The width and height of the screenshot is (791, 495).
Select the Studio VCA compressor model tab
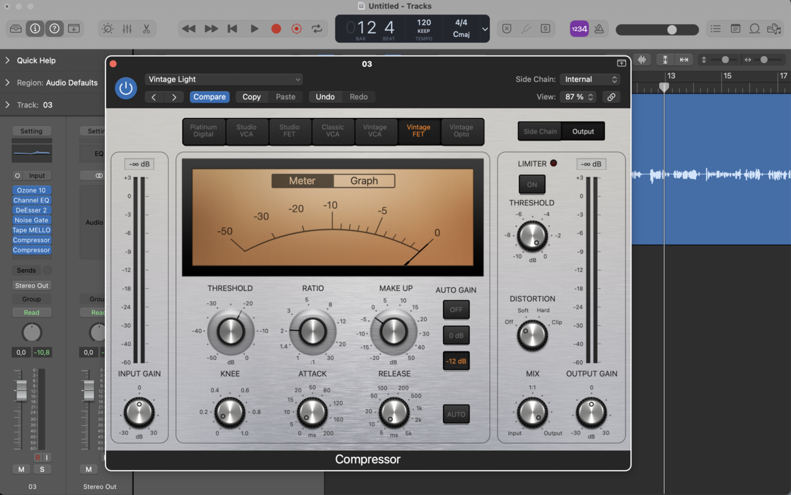click(x=247, y=131)
